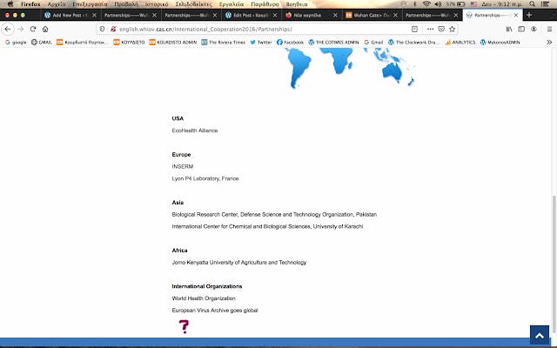The image size is (557, 348).
Task: Open Firefox account icon
Action: click(x=534, y=29)
